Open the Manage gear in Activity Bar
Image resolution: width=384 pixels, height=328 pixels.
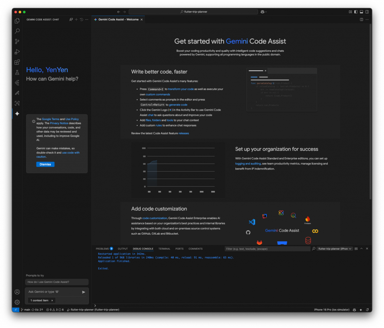(x=17, y=302)
